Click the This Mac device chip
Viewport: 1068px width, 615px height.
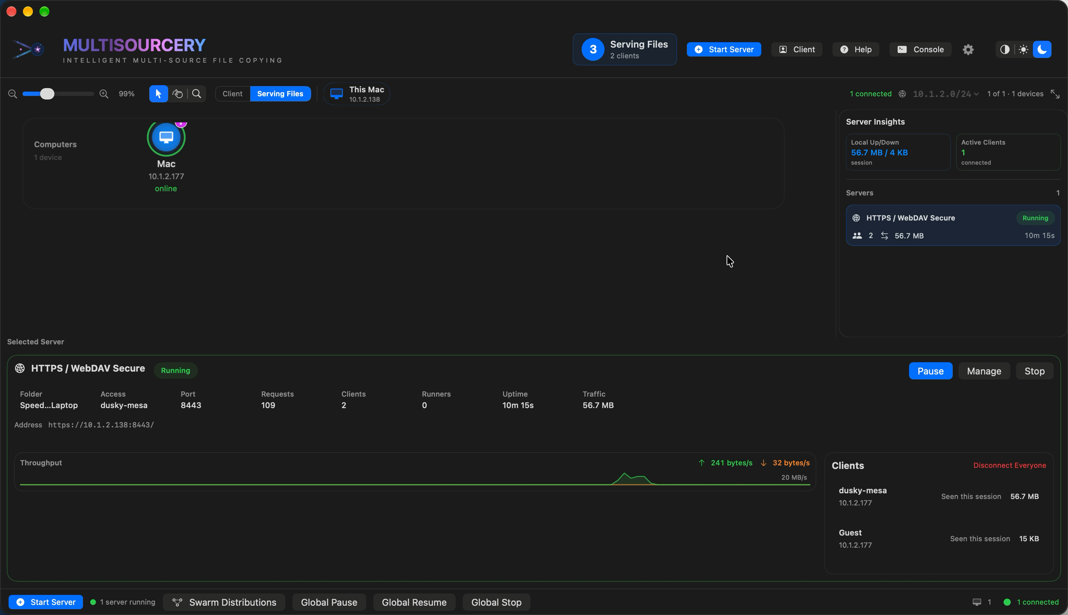pyautogui.click(x=356, y=94)
